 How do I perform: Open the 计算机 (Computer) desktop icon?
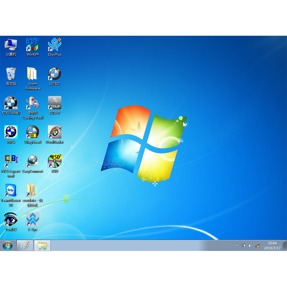[11, 47]
